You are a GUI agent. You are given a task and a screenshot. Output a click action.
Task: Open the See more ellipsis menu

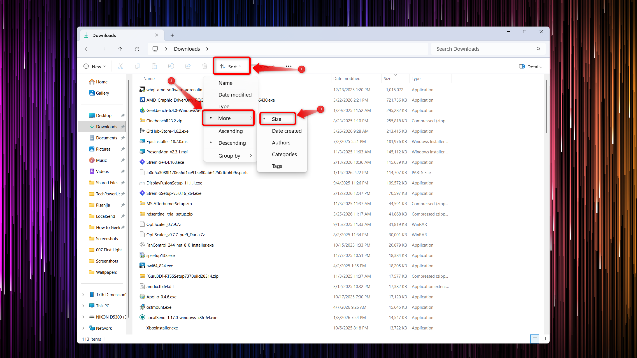pos(289,66)
